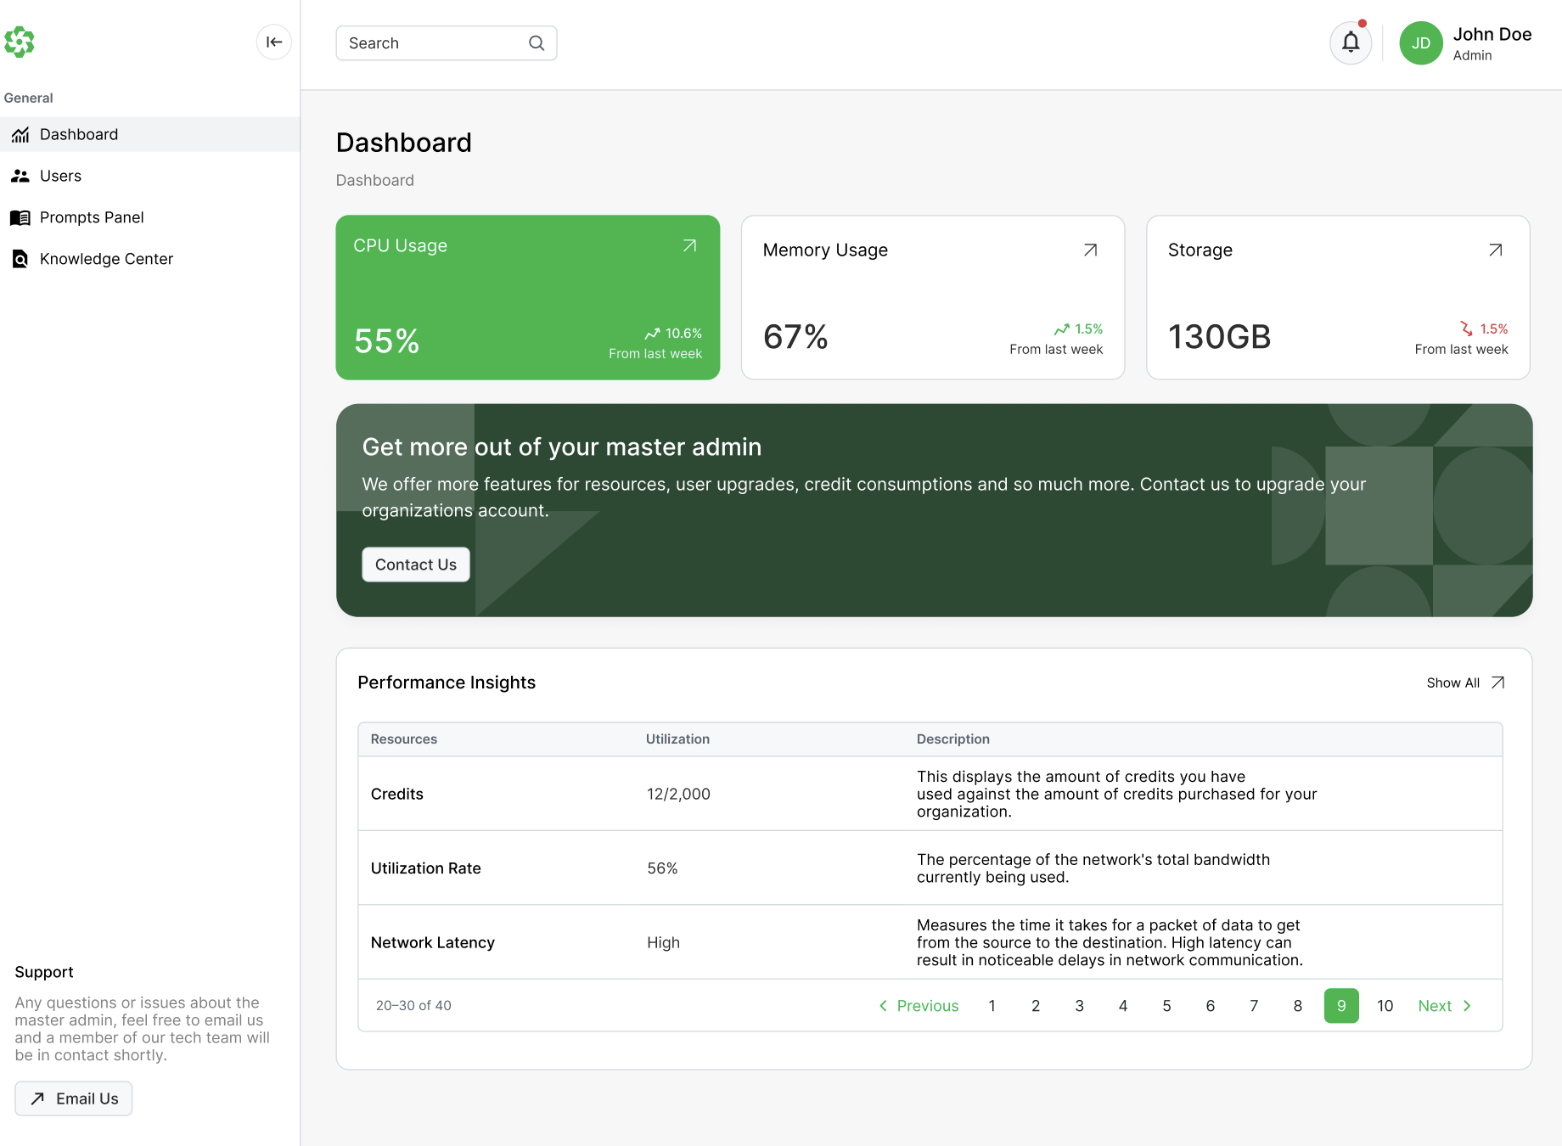Click the John Doe profile name
Image resolution: width=1562 pixels, height=1146 pixels.
pyautogui.click(x=1492, y=34)
